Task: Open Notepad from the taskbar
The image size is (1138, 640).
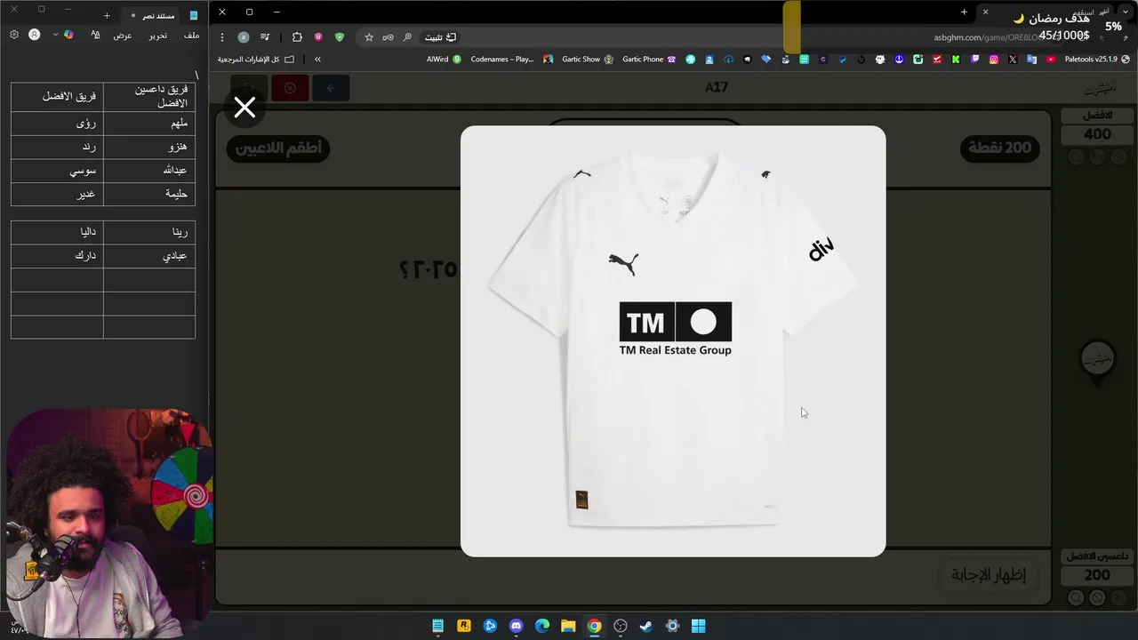Action: [438, 626]
